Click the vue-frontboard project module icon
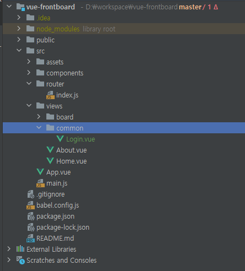 [x=20, y=7]
